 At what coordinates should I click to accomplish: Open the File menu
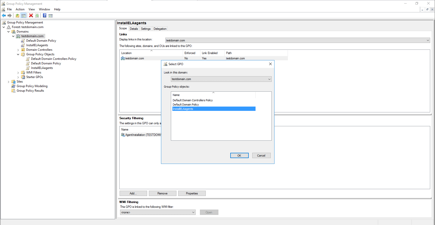[x=9, y=9]
